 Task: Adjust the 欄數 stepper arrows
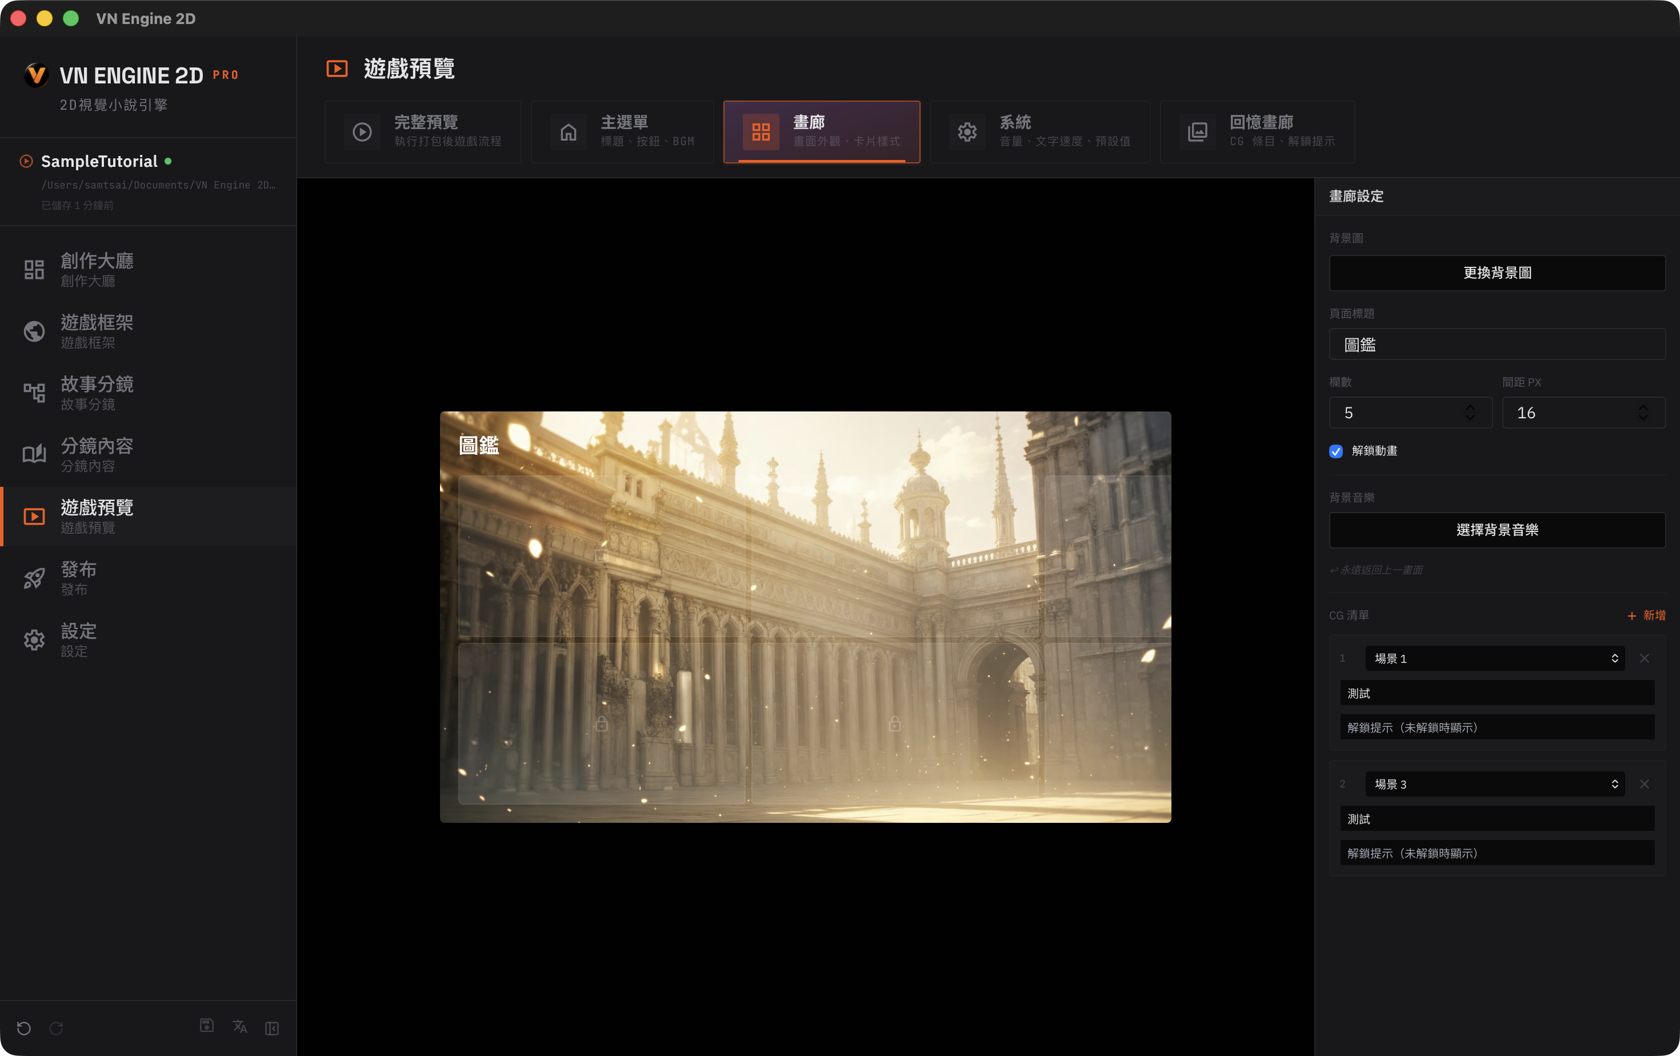(1470, 413)
